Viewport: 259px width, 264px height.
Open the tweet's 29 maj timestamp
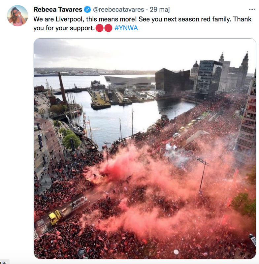click(x=160, y=10)
